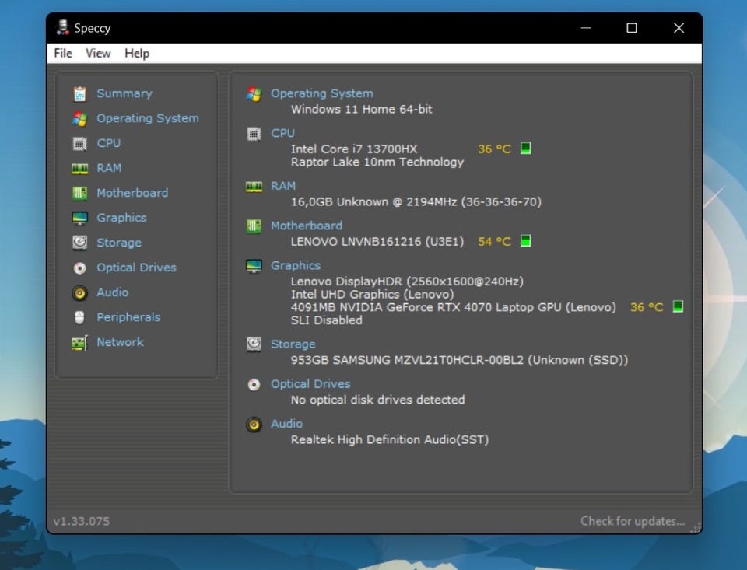Image resolution: width=747 pixels, height=570 pixels.
Task: Click Check for updates link
Action: pyautogui.click(x=632, y=521)
